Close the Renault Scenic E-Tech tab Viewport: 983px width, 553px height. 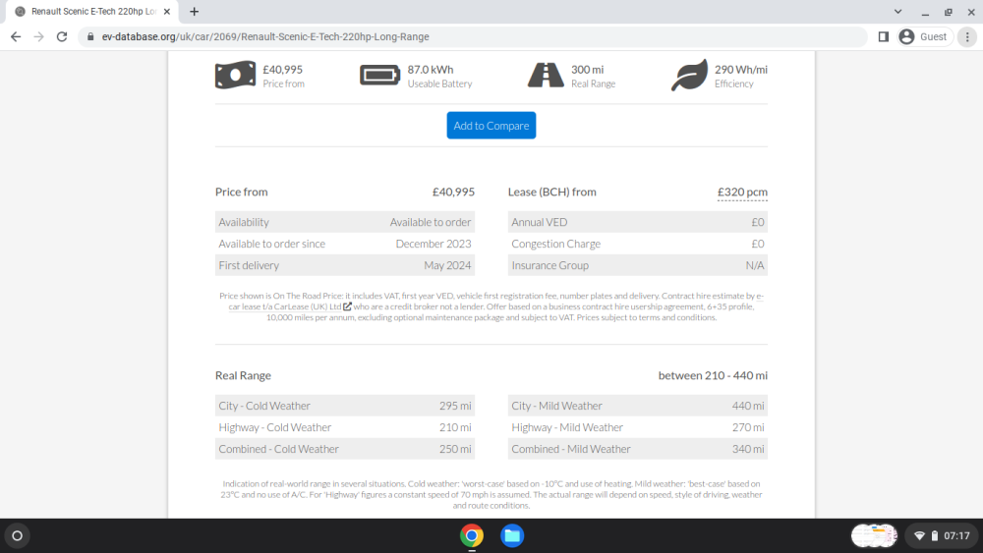(x=167, y=11)
